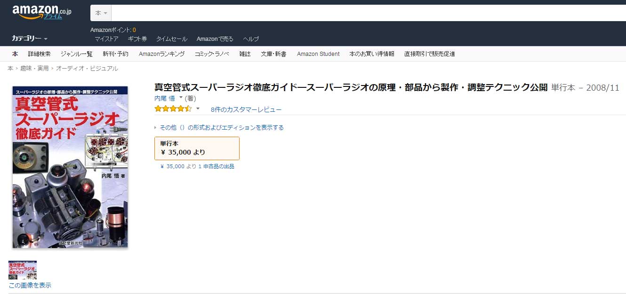This screenshot has width=626, height=295.
Task: Open 新刊・予約 menu item
Action: 115,54
